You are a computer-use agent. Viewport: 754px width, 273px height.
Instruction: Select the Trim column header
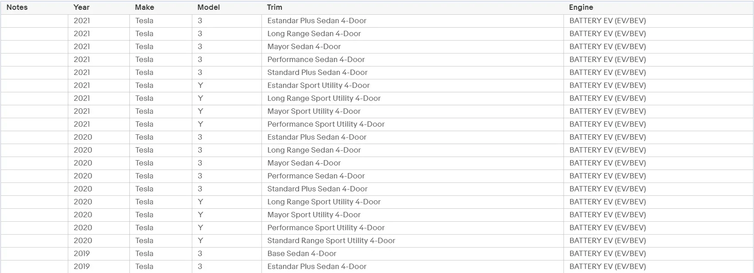click(274, 7)
